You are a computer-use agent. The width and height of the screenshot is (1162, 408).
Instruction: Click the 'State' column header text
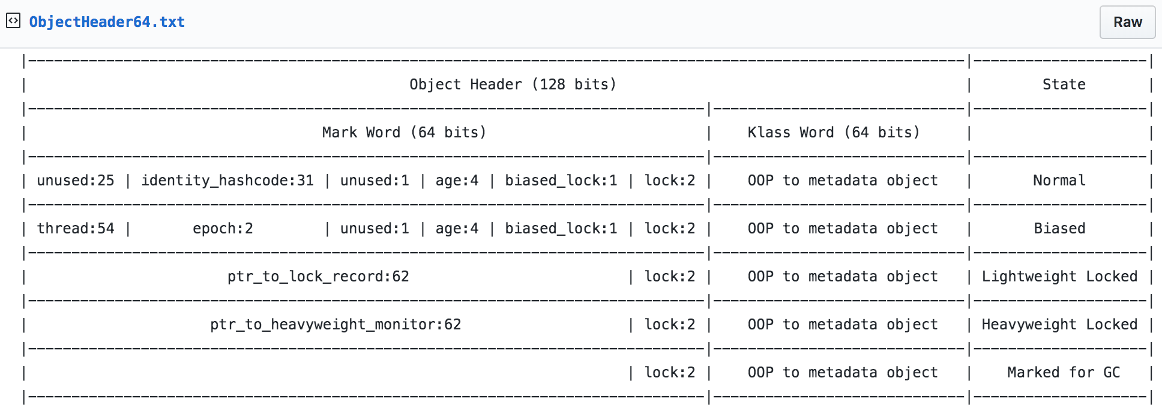[1064, 85]
